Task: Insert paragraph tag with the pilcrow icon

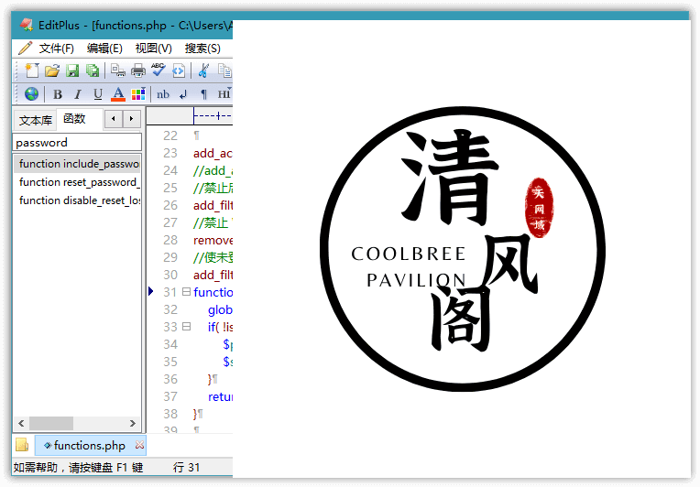Action: [x=203, y=94]
